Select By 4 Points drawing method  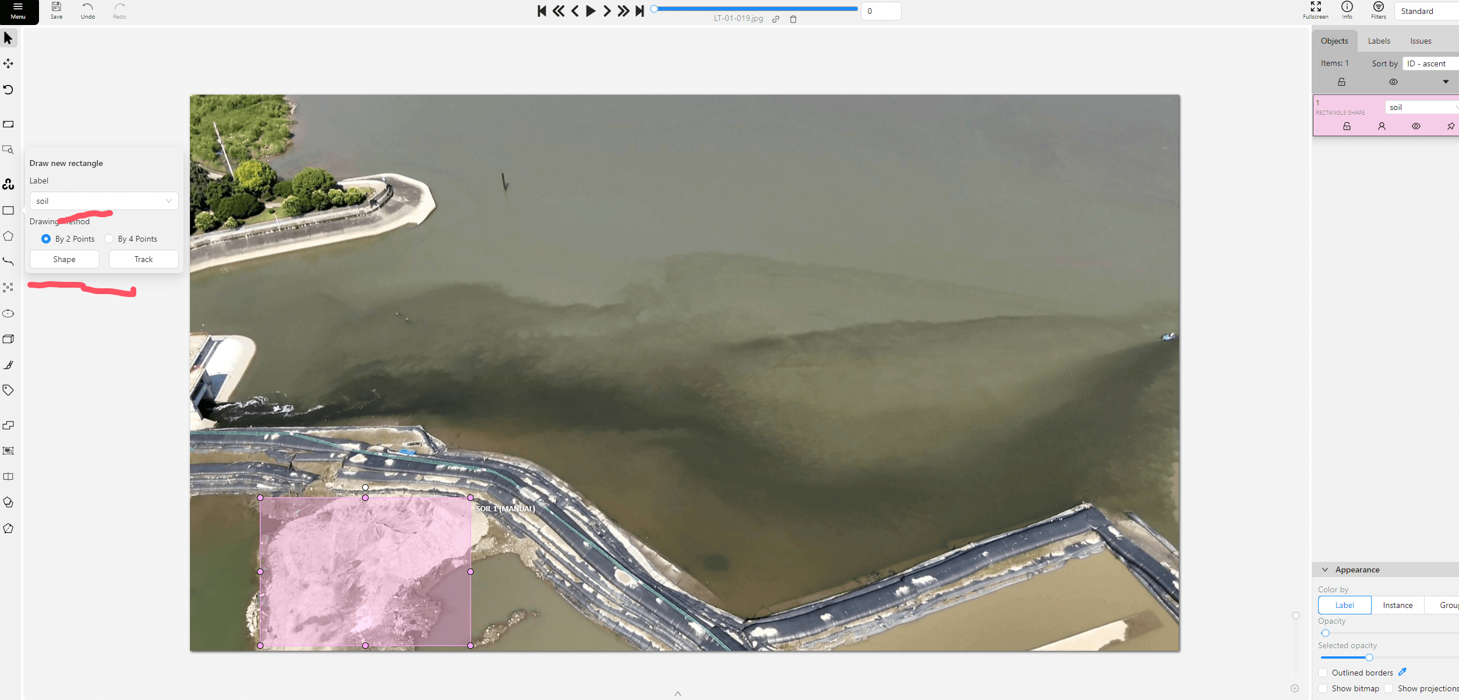tap(109, 239)
